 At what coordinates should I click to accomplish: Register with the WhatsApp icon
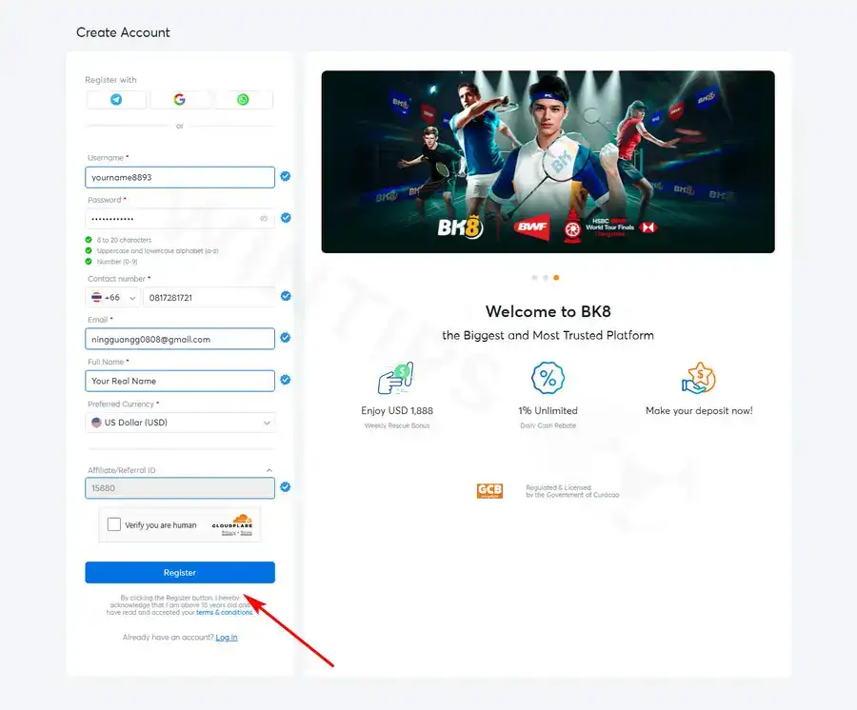click(243, 99)
